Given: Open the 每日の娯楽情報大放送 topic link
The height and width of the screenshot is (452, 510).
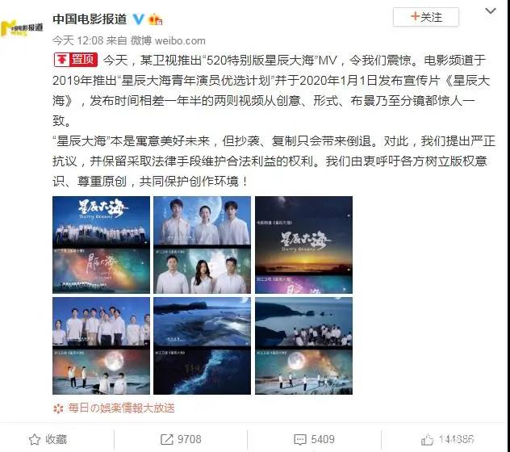Looking at the screenshot, I should point(121,408).
